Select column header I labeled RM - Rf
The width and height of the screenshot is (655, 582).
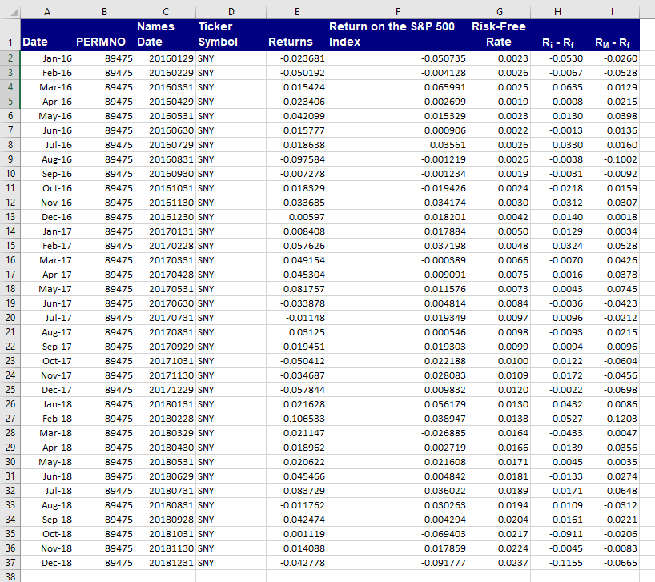[x=612, y=11]
